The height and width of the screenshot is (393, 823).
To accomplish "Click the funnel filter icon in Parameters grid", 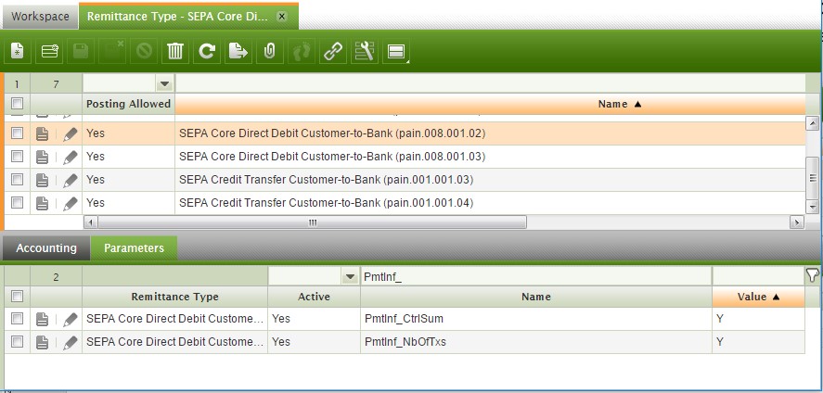I will tap(813, 275).
